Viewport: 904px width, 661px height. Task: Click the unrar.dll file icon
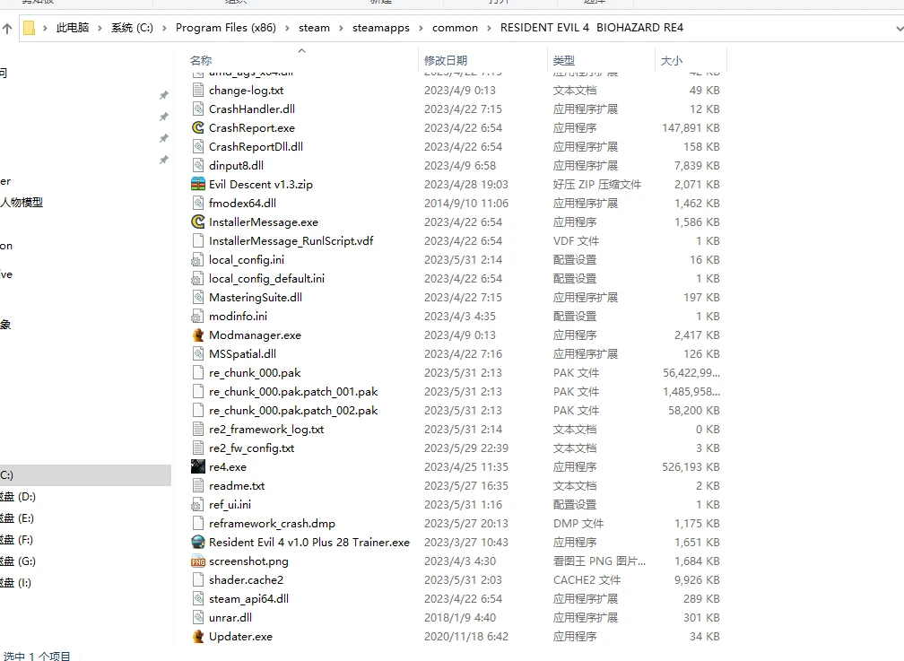coord(197,618)
